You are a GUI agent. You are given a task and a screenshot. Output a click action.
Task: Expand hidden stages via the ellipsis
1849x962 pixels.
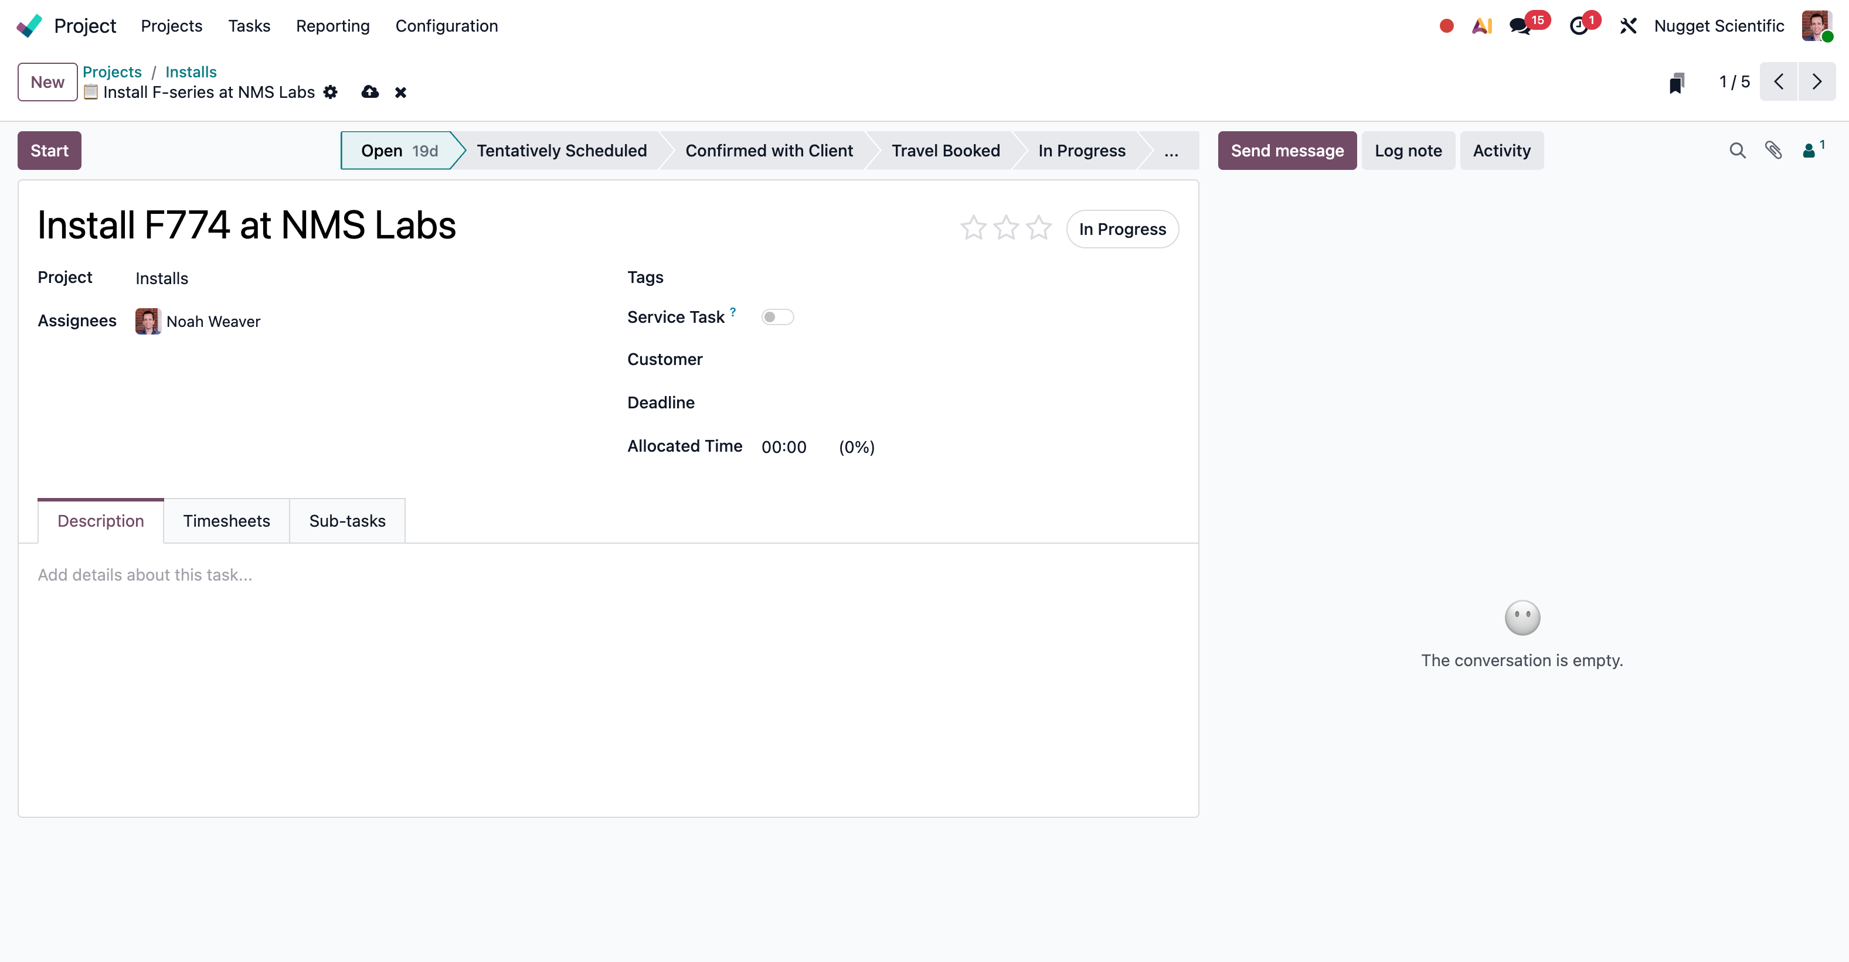point(1171,151)
